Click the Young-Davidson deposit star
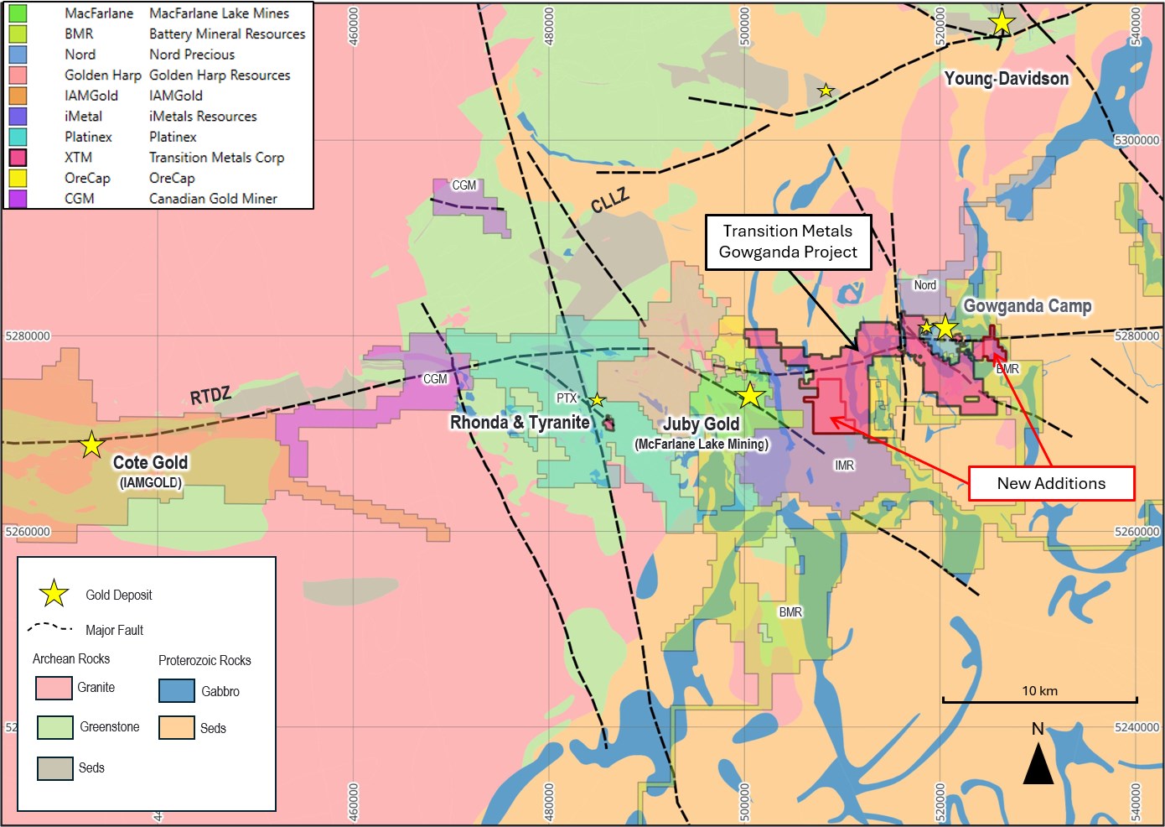 point(1002,23)
